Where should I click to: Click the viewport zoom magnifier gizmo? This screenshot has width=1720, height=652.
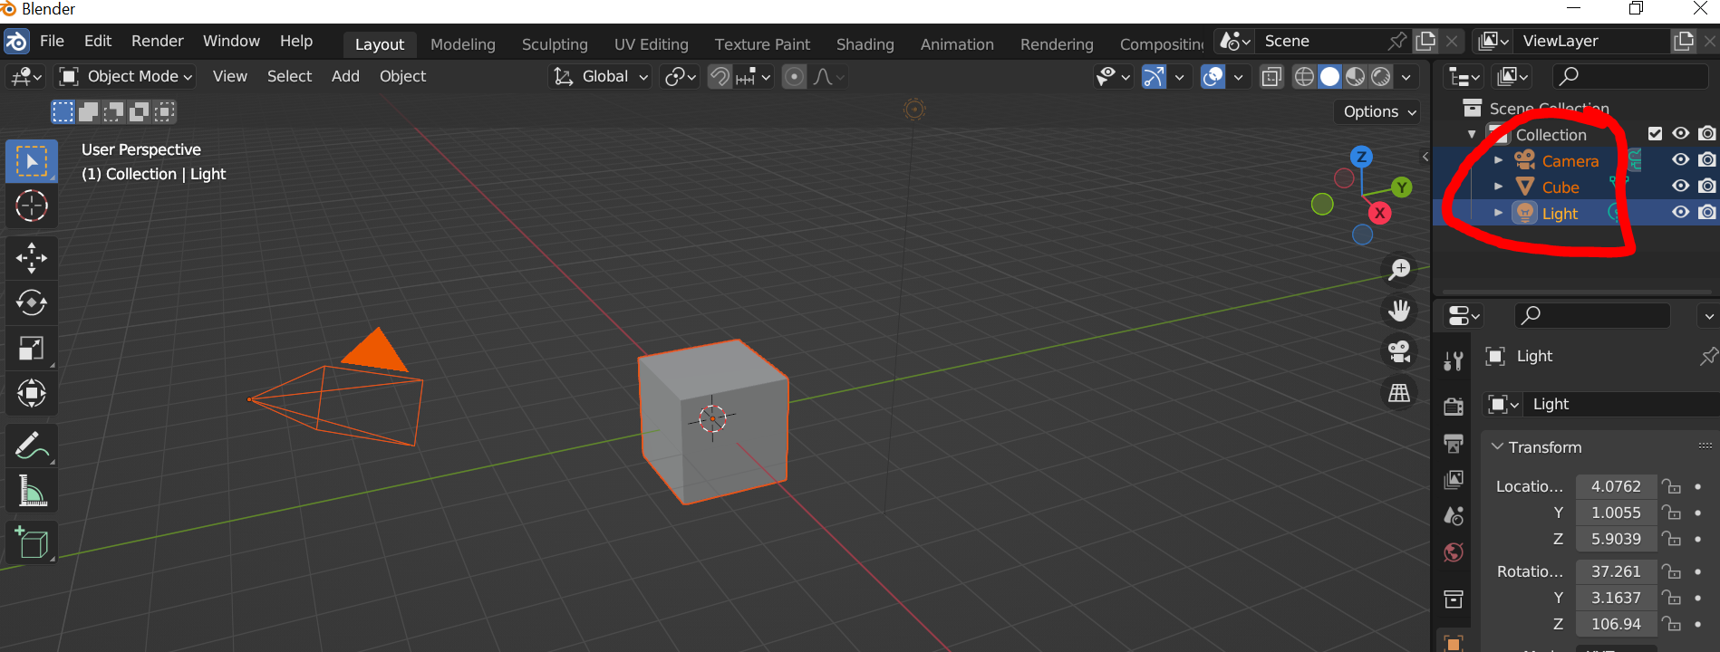pos(1400,269)
